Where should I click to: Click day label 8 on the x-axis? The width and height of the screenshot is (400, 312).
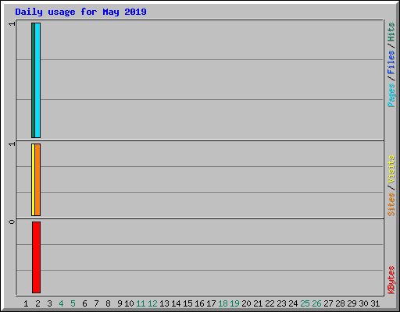pos(108,303)
